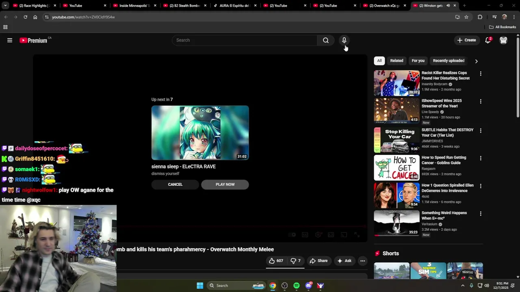Open Windows Start menu
The image size is (520, 292).
pyautogui.click(x=200, y=286)
